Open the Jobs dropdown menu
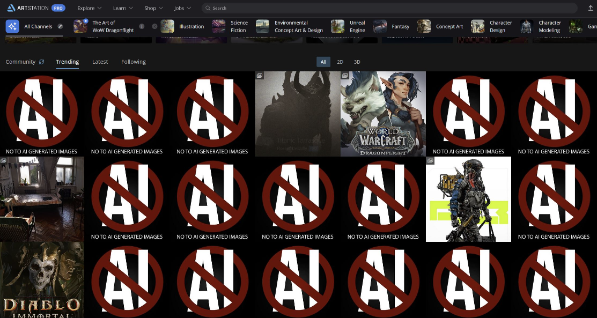 click(x=182, y=8)
